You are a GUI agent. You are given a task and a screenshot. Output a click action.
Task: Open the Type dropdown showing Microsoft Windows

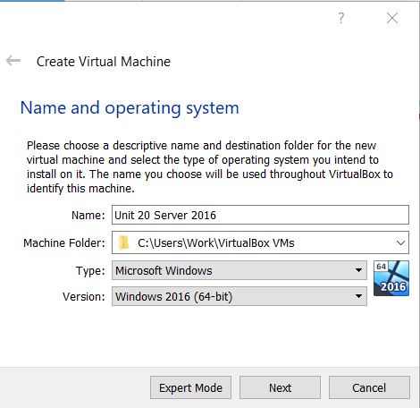click(x=239, y=270)
